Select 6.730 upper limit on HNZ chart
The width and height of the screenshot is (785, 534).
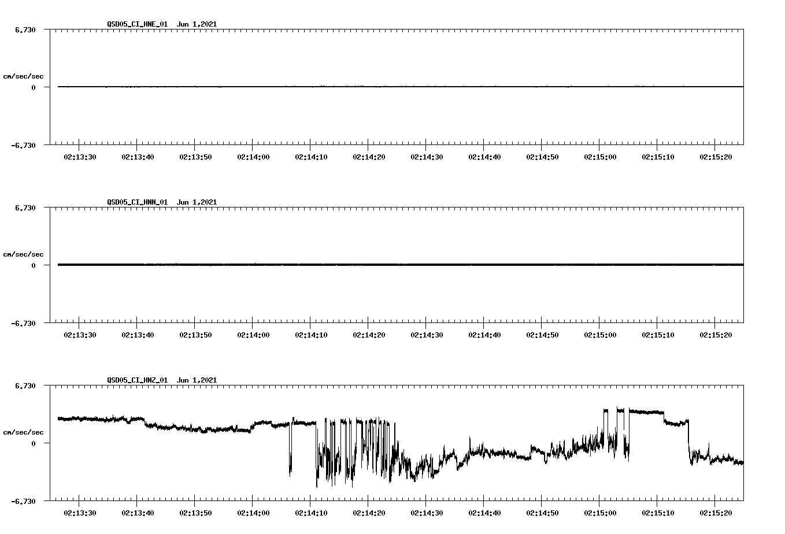pyautogui.click(x=25, y=385)
